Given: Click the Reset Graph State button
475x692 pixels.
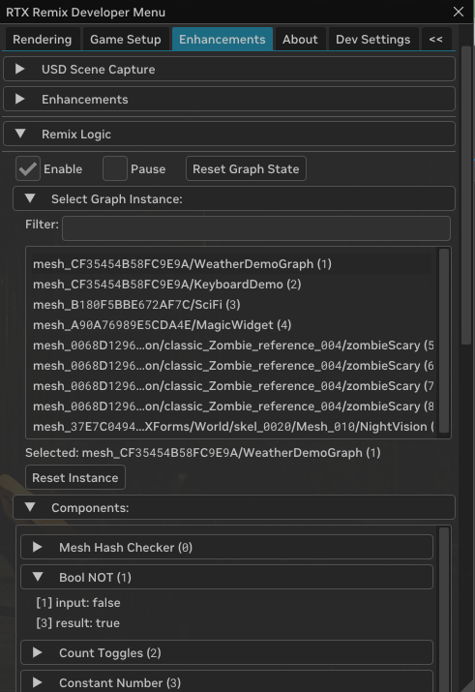Looking at the screenshot, I should tap(246, 168).
